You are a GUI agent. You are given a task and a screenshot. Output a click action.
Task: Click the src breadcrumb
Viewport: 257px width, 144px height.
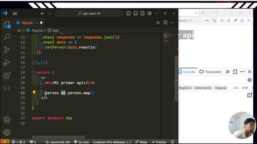[x=20, y=30]
